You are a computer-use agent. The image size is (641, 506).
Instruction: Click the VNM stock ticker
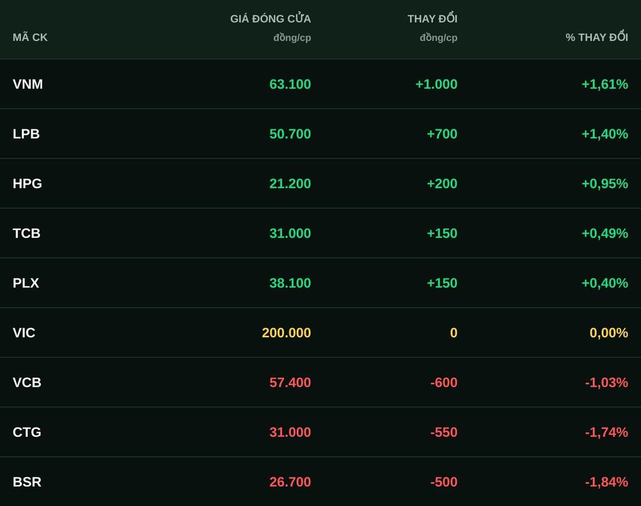pos(28,84)
